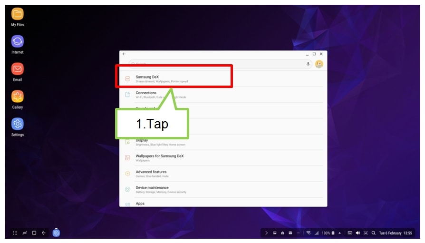
Task: Expand the notification tray chevron
Action: click(x=266, y=233)
